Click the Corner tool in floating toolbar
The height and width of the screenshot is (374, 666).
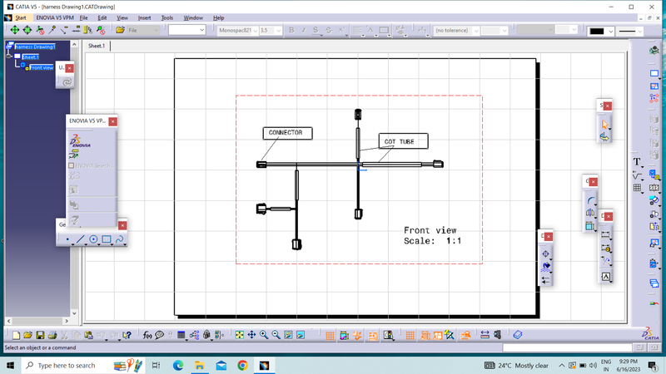[x=590, y=200]
